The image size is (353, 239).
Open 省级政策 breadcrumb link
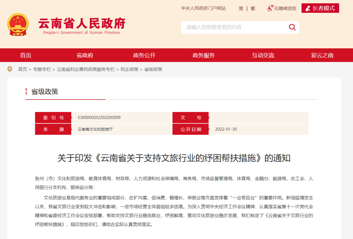coord(153,69)
